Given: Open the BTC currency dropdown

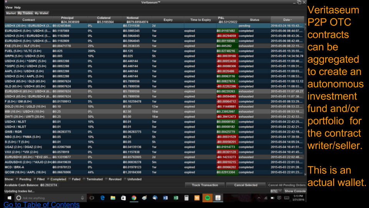Looking at the screenshot, I should coord(276,191).
